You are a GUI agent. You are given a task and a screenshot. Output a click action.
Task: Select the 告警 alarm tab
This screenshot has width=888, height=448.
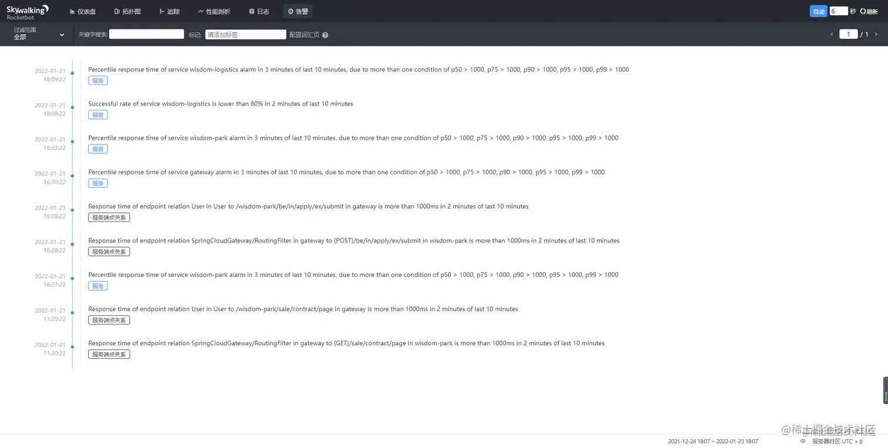(298, 11)
